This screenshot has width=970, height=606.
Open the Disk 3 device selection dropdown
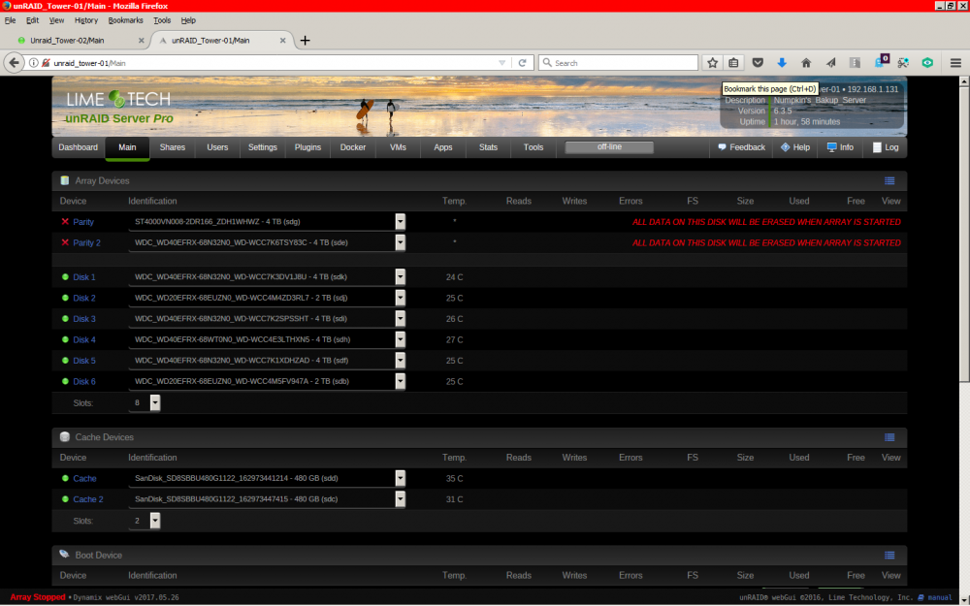[401, 318]
